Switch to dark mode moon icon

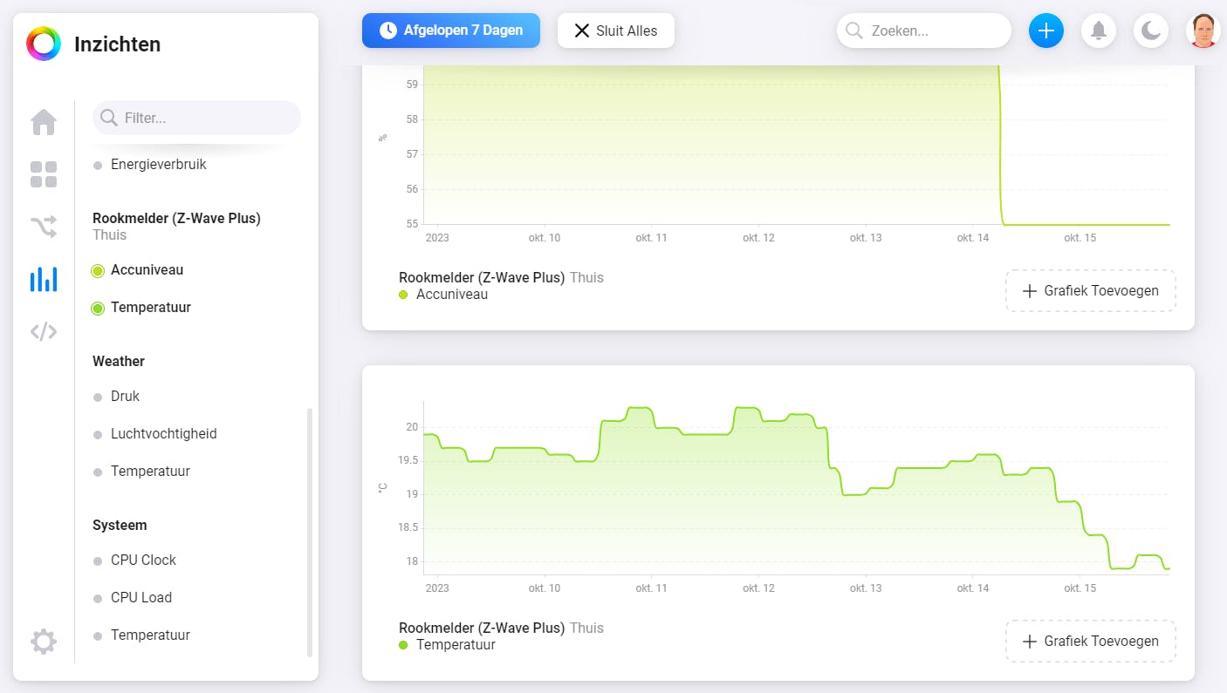pos(1151,31)
